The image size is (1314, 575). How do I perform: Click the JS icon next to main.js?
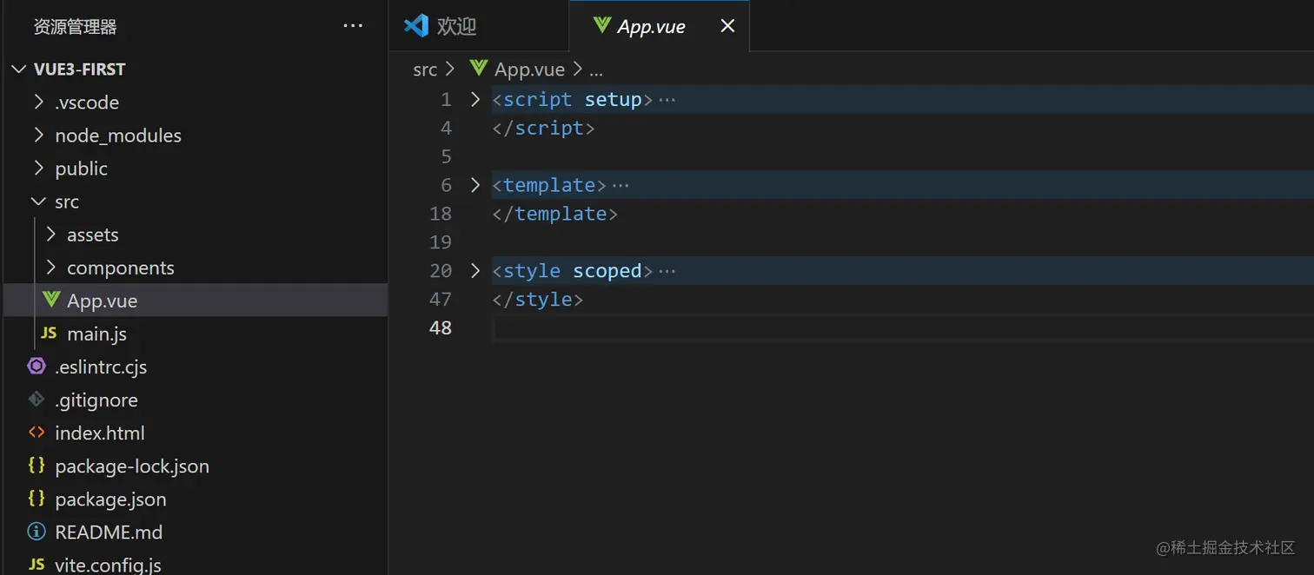tap(49, 333)
